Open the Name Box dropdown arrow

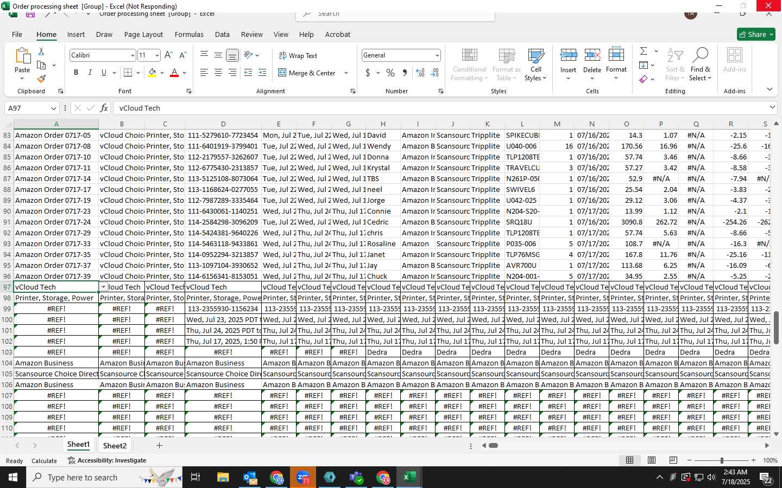coord(53,108)
